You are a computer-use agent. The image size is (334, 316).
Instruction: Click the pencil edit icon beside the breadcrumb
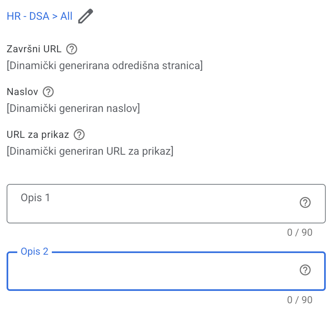coord(86,16)
